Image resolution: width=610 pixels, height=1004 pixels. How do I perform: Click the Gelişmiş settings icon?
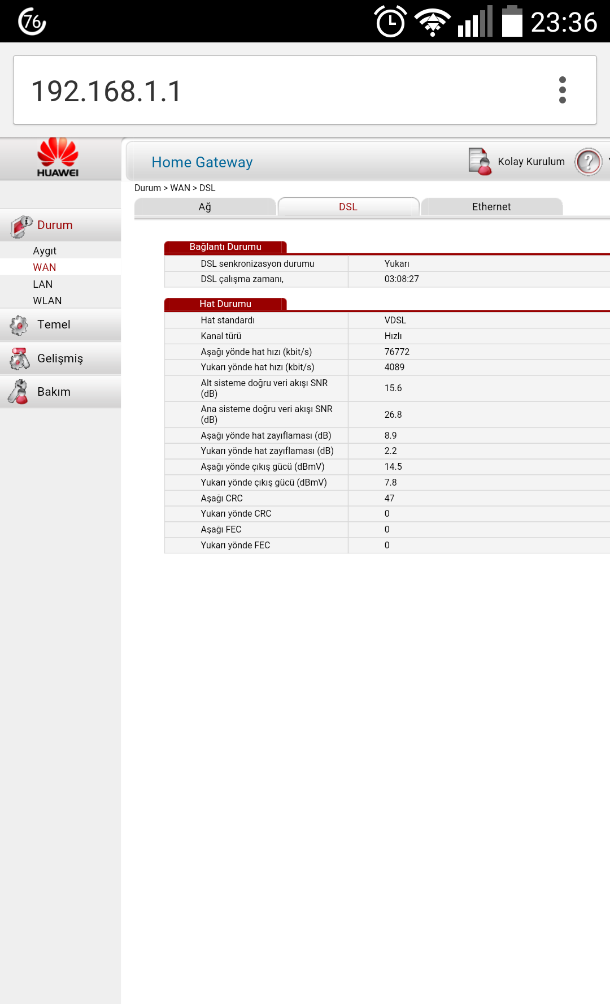[20, 358]
